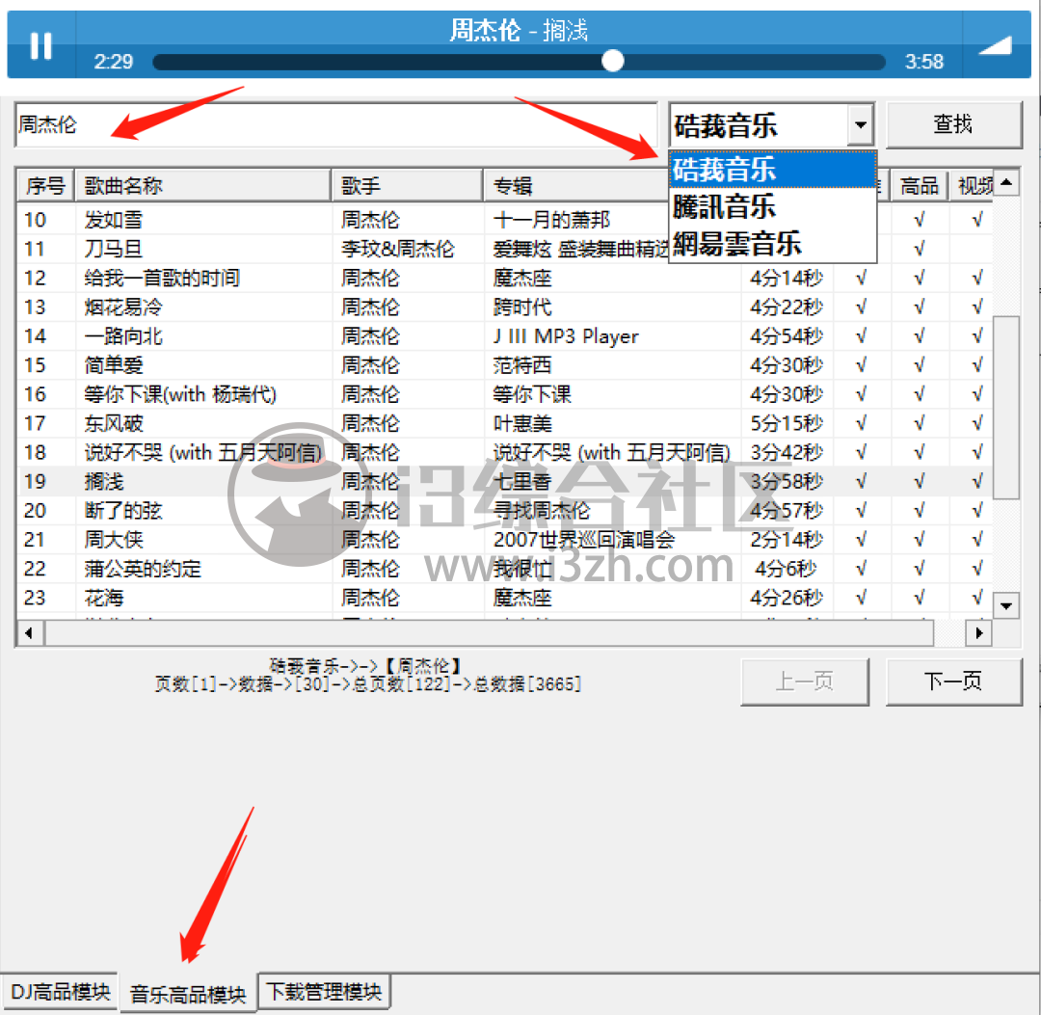This screenshot has height=1015, width=1041.
Task: Select the song 烟花易冷
Action: (x=123, y=307)
